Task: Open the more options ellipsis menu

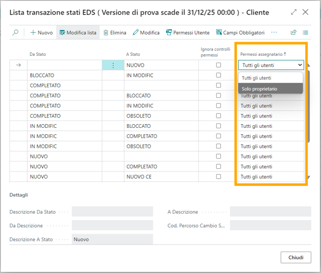Action: [x=274, y=33]
